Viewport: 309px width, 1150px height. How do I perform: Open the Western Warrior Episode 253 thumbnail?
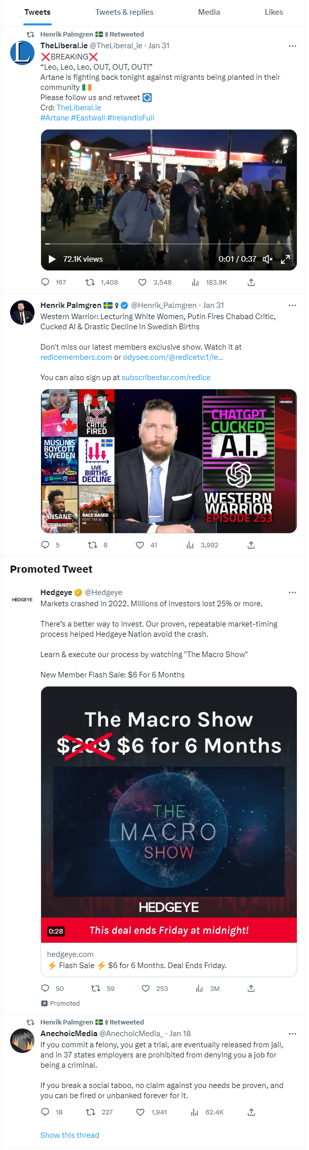(169, 461)
